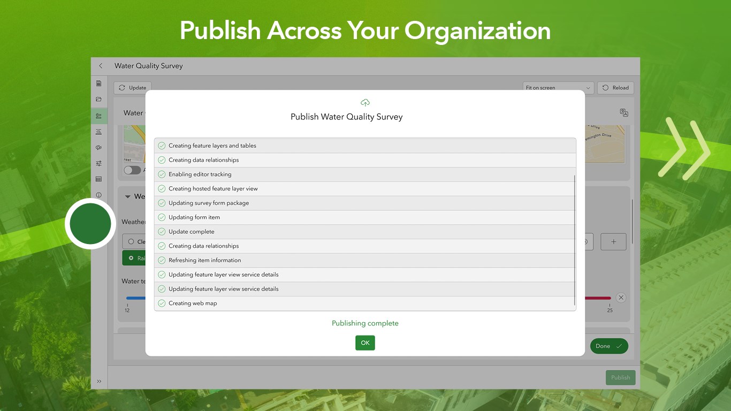Select the Updating survey form package row
Image resolution: width=731 pixels, height=411 pixels.
(x=365, y=203)
